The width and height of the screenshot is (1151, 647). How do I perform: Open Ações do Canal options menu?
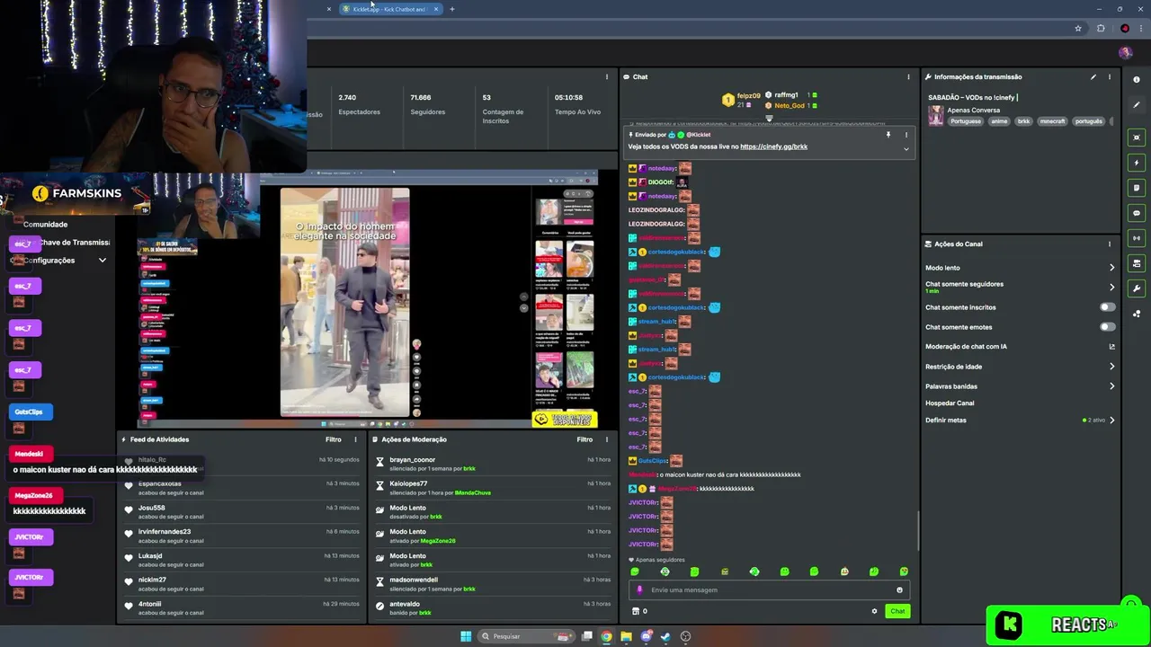point(1110,244)
